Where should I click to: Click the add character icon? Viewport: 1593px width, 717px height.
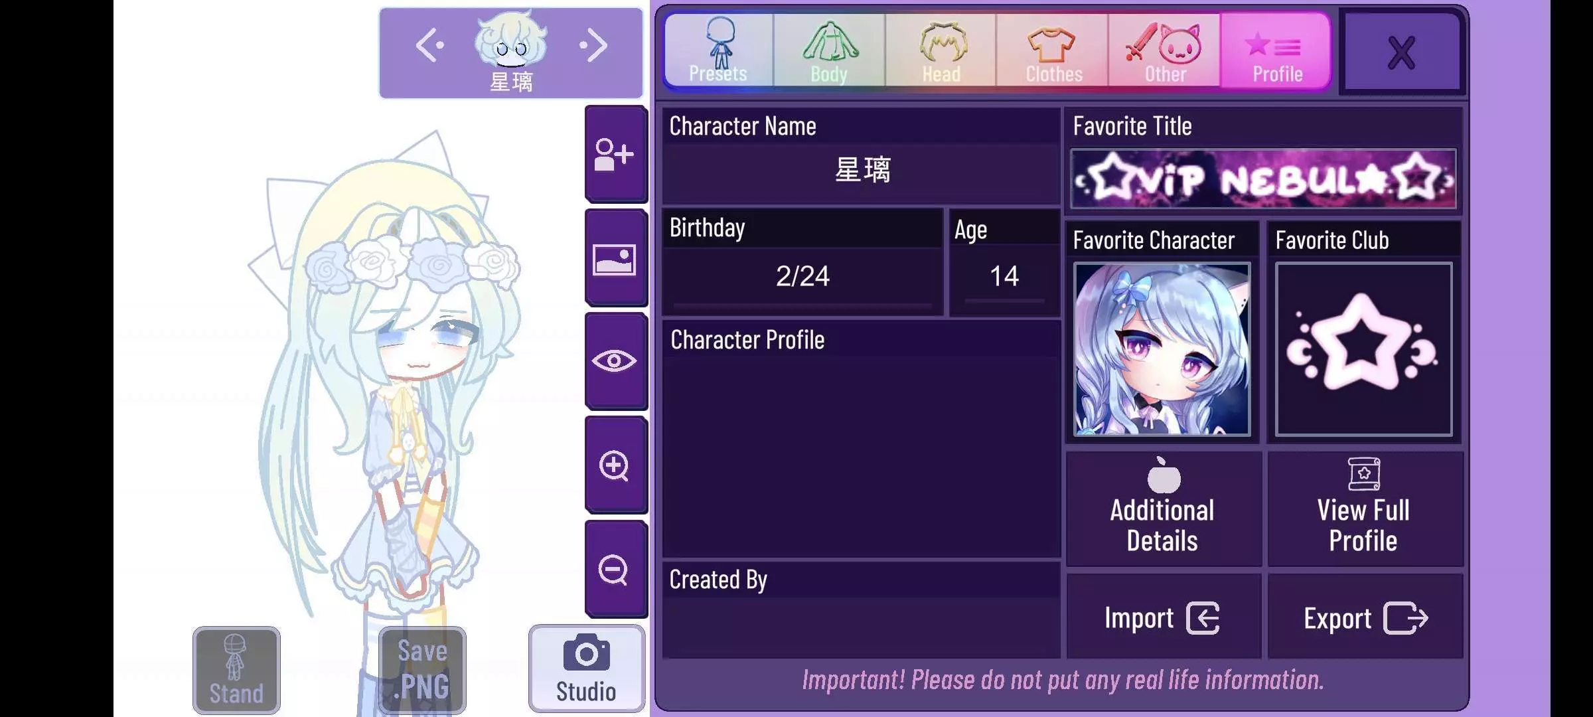pyautogui.click(x=616, y=154)
